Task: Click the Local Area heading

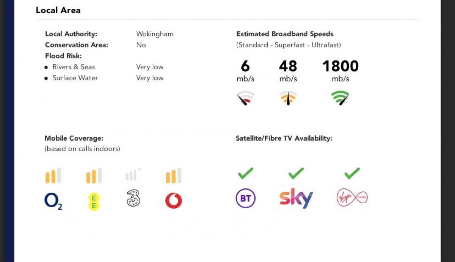Action: [58, 10]
